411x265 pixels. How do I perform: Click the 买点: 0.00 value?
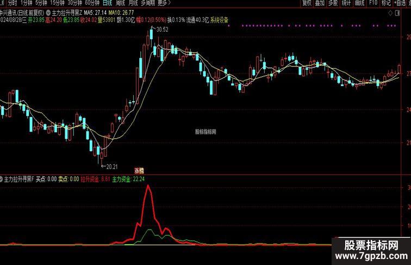point(46,179)
